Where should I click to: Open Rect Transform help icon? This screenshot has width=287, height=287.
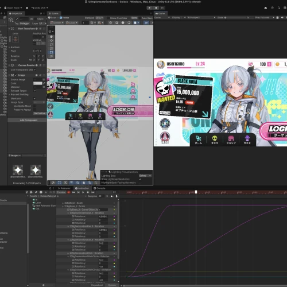37,29
